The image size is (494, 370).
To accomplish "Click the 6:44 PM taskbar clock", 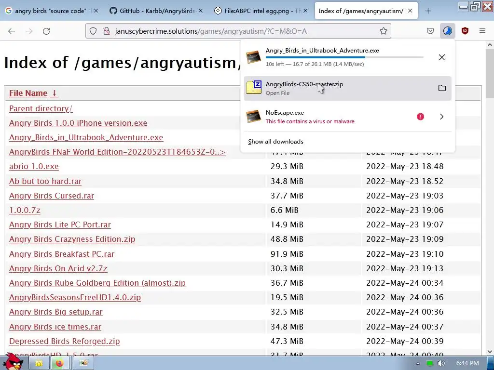I will pyautogui.click(x=467, y=363).
